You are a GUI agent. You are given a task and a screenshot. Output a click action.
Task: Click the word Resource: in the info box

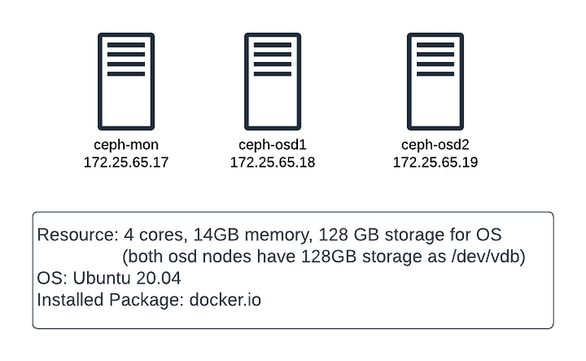[78, 235]
